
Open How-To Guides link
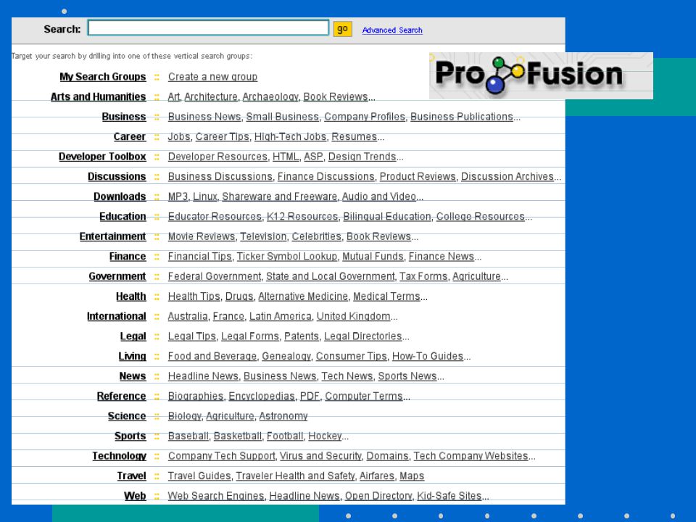(x=428, y=357)
